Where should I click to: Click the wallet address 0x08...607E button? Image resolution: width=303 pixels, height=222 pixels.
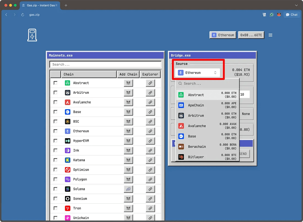pyautogui.click(x=251, y=35)
